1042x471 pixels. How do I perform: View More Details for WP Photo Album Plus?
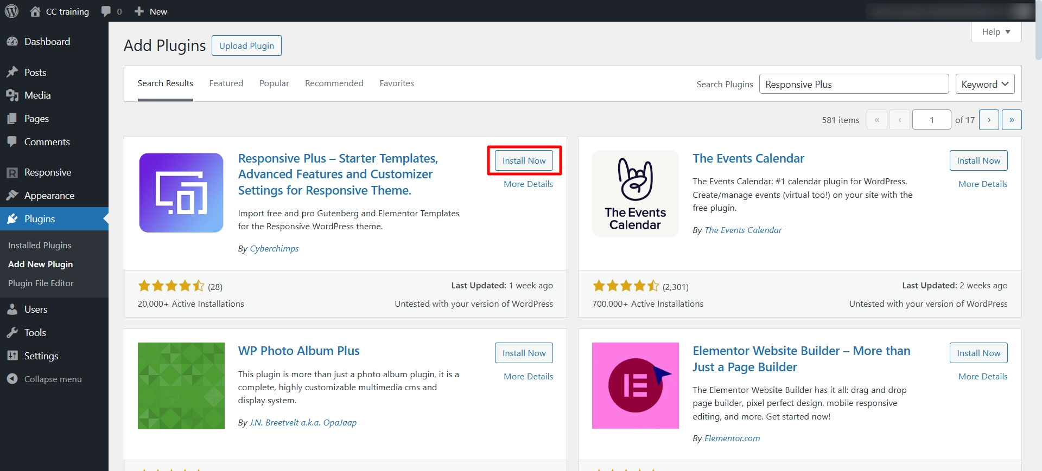point(529,377)
